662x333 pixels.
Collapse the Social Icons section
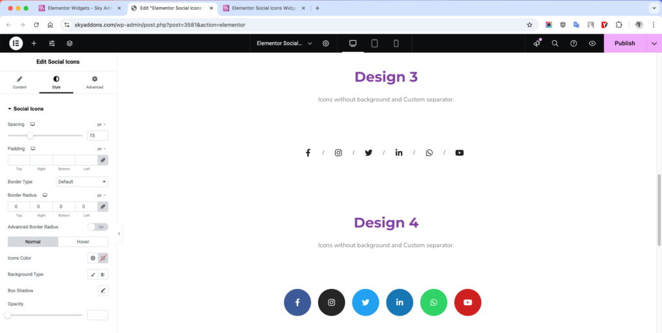pyautogui.click(x=25, y=109)
